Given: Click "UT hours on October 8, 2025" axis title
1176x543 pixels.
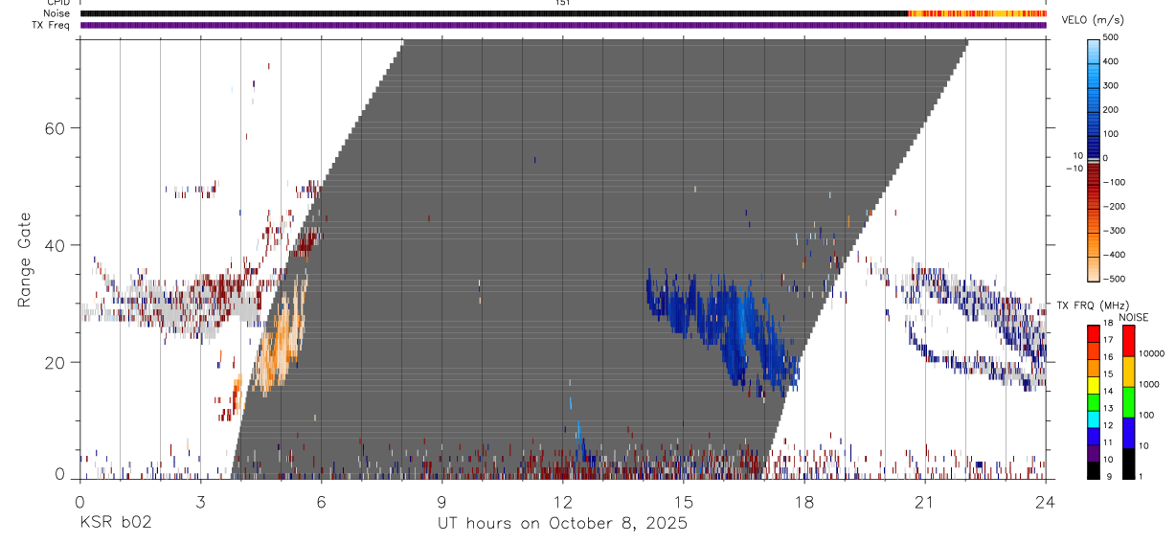Looking at the screenshot, I should (563, 523).
